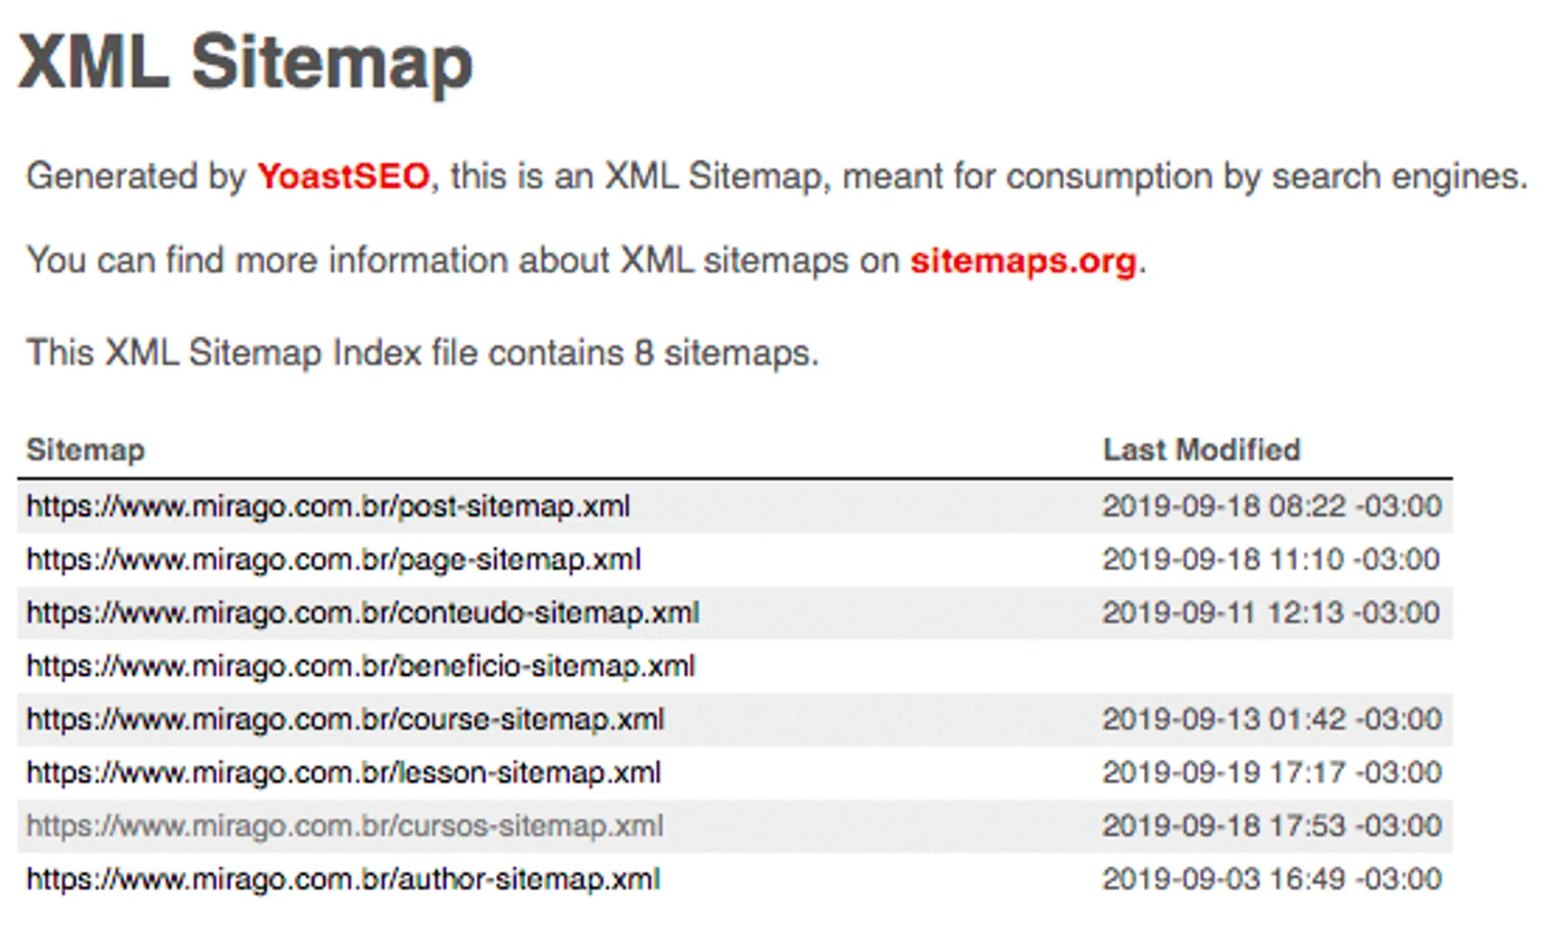Open the YoastSEO link
This screenshot has width=1562, height=942.
[x=343, y=176]
